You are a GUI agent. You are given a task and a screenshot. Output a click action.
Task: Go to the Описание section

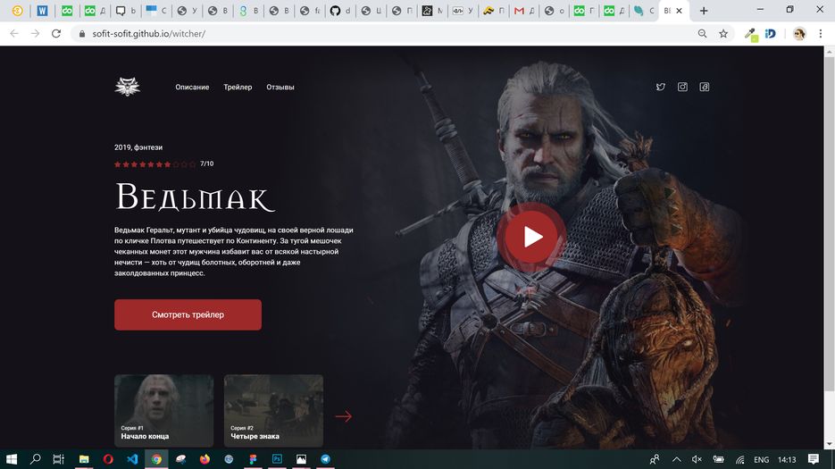point(192,87)
